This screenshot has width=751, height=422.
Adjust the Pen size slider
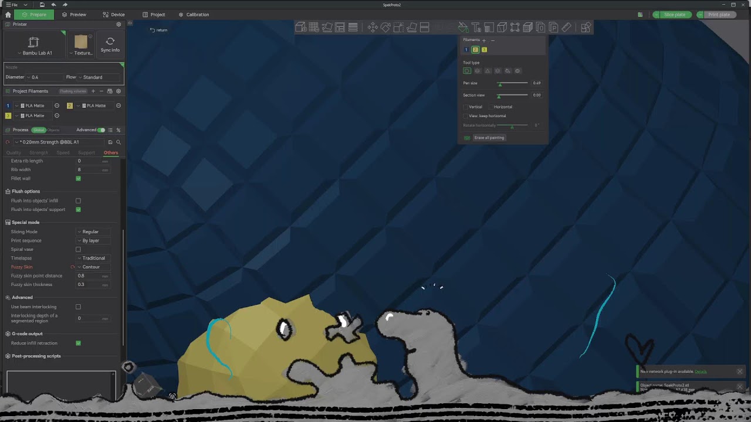coord(512,83)
